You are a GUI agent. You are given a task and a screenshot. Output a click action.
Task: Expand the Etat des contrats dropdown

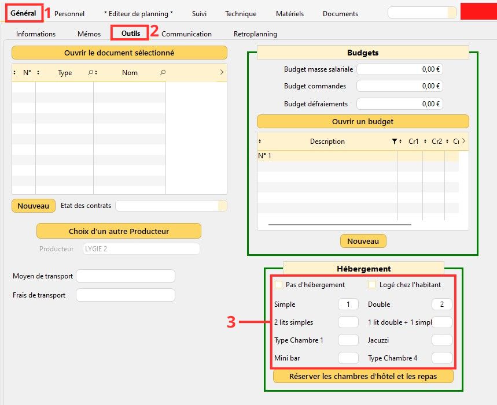coord(222,206)
